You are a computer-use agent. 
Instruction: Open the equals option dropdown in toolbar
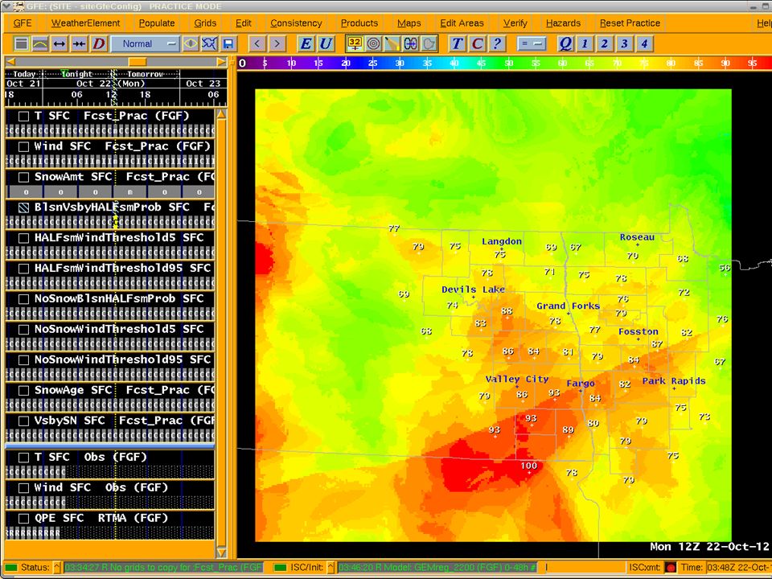532,43
